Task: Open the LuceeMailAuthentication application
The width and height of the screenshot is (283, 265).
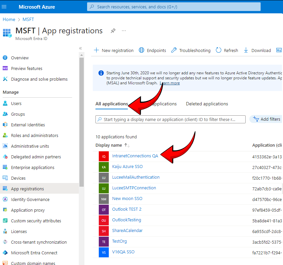Action: (136, 177)
